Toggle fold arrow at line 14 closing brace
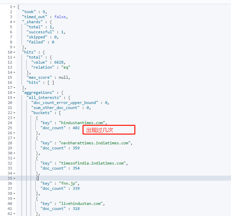 (x=14, y=72)
